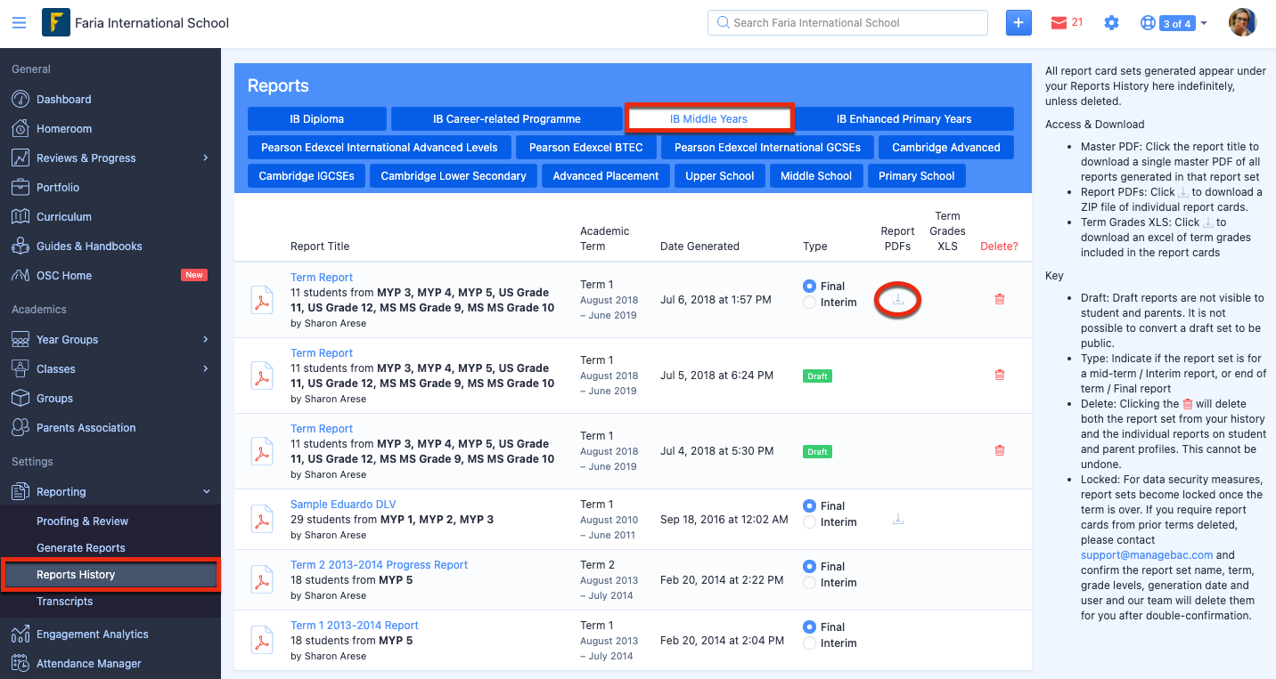Delete the Jul 6, 2018 Term Report
This screenshot has height=679, width=1276.
999,299
